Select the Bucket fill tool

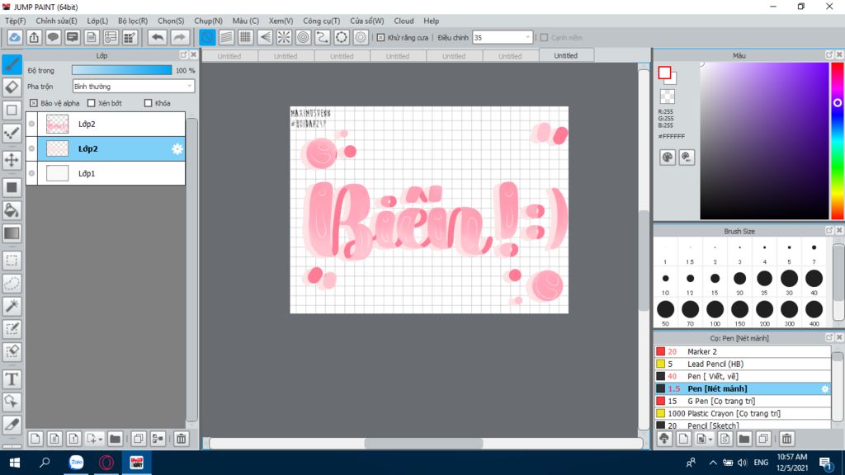pos(12,210)
